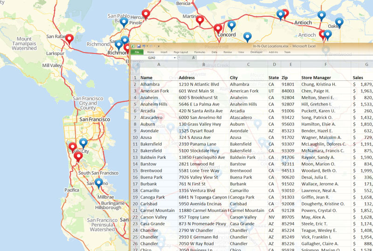Click the red pin above South San Francisco
Image resolution: width=373 pixels, height=251 pixels.
(x=78, y=156)
